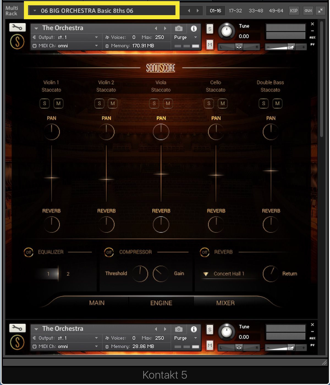Remove the top instrument with the X icon
Image resolution: width=330 pixels, height=385 pixels.
click(x=312, y=24)
